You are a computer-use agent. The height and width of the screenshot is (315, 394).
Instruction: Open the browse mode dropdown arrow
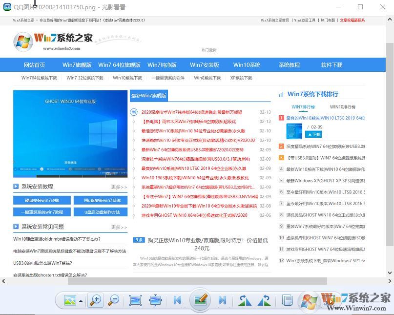[x=80, y=300]
